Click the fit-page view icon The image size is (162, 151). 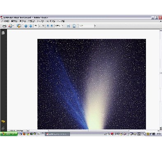[74, 26]
